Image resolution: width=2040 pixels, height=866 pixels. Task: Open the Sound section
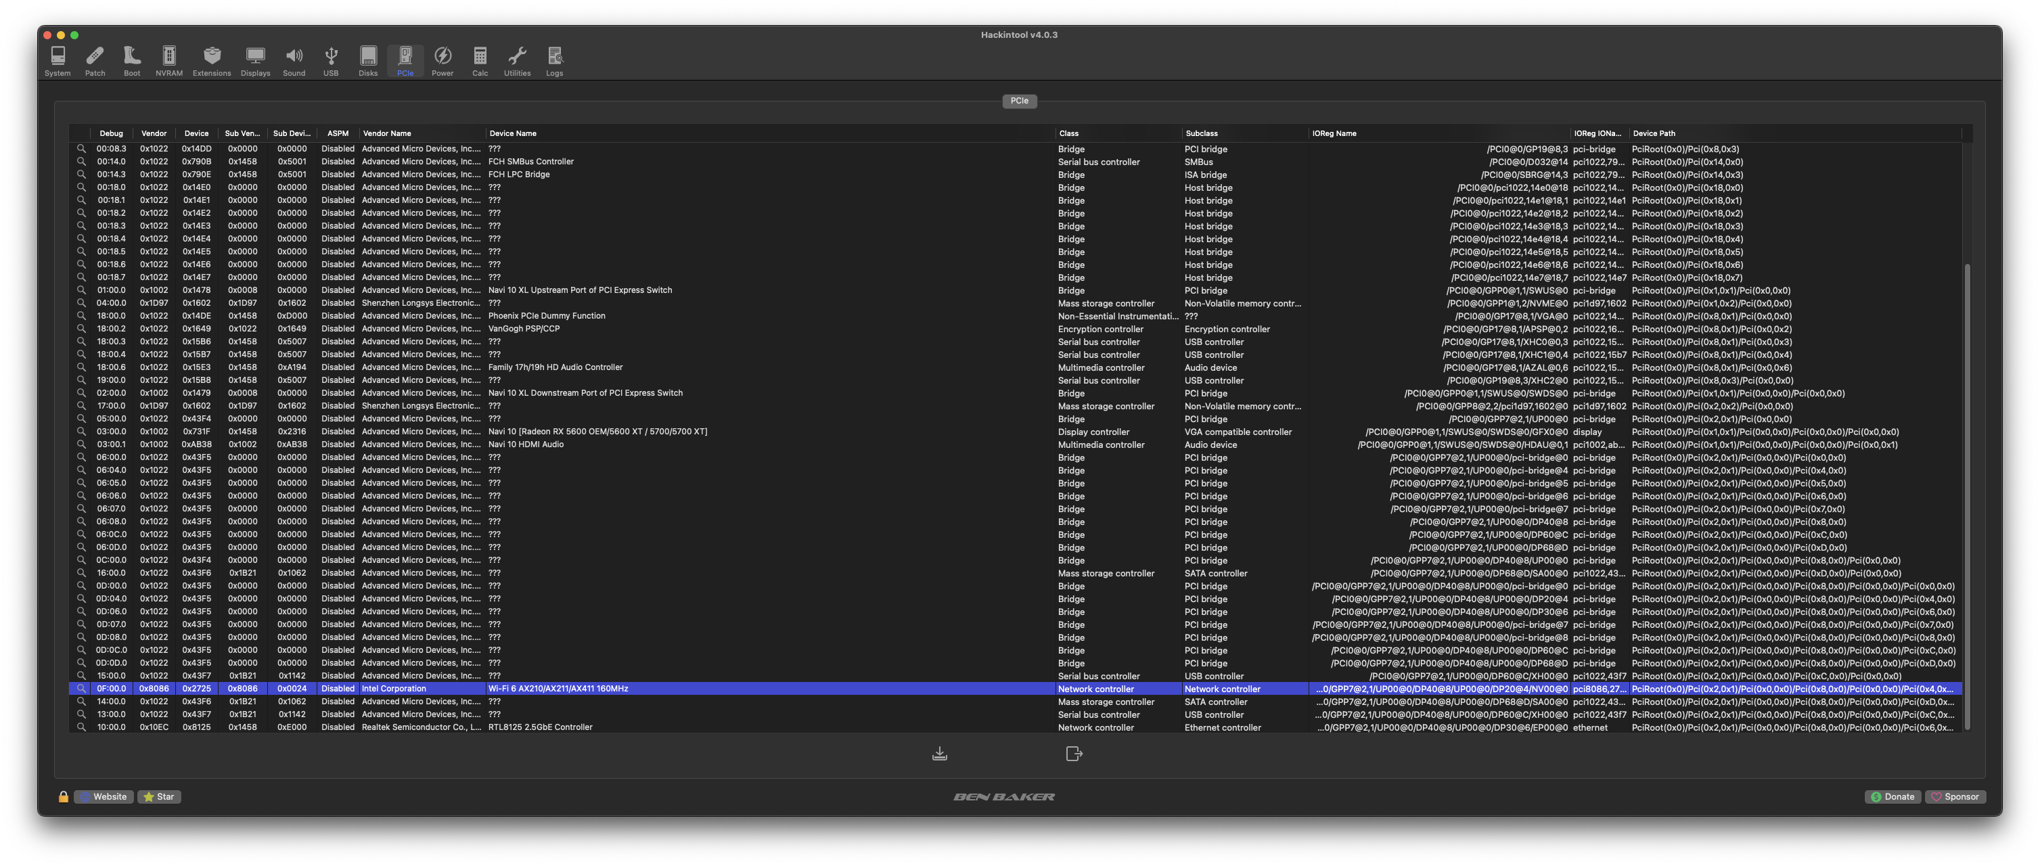click(294, 61)
